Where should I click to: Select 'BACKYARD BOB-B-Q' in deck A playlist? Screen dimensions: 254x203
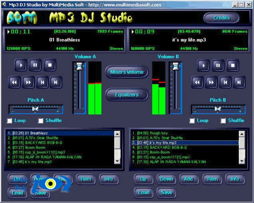[61, 143]
